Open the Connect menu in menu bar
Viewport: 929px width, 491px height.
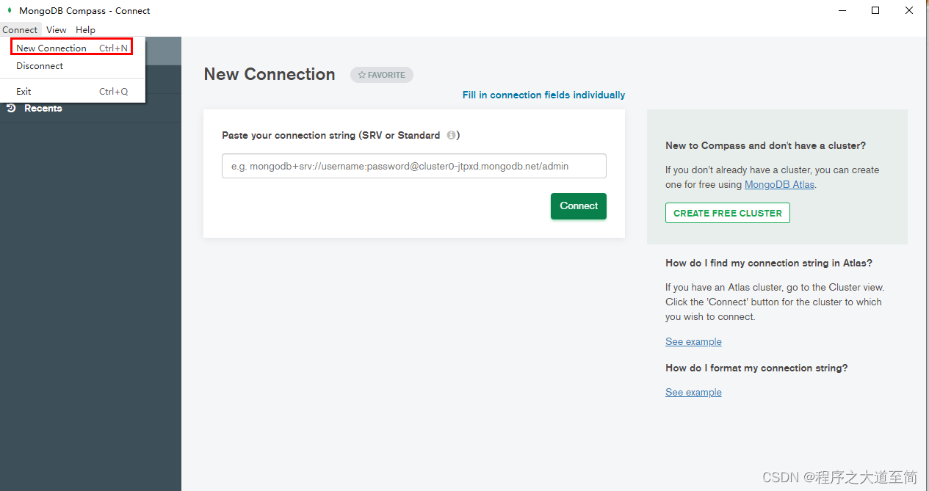[x=20, y=30]
